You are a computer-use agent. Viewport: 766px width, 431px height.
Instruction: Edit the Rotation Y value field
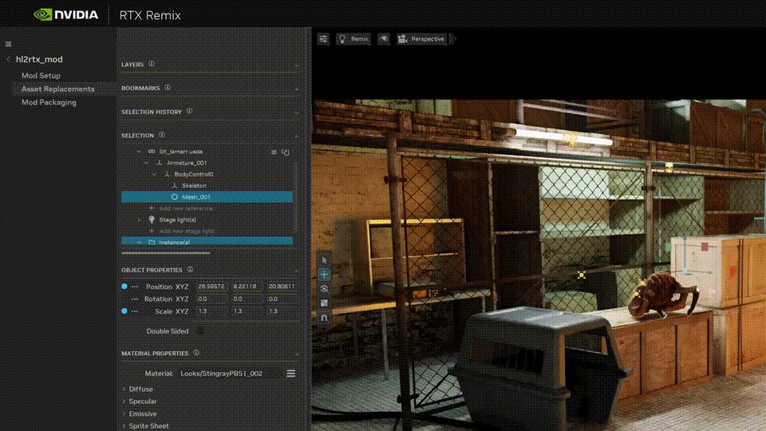(x=247, y=299)
